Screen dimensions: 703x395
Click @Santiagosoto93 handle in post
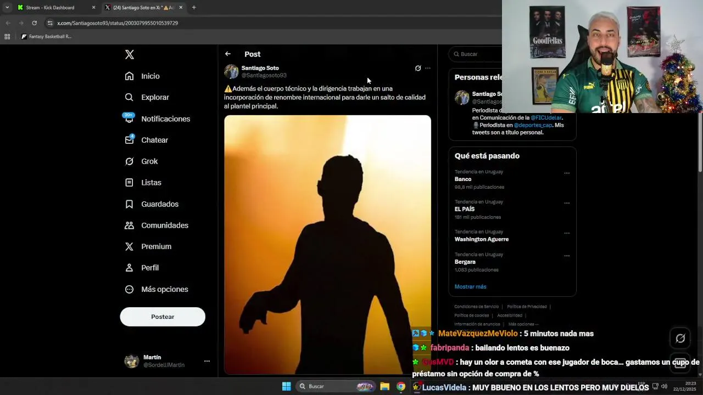click(264, 75)
